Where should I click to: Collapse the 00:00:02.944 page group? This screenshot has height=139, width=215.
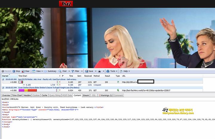coord(3,88)
